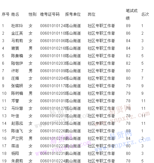This screenshot has width=154, height=163.
Task: Click the name 张璐妍 in row 9
Action: tap(17, 86)
